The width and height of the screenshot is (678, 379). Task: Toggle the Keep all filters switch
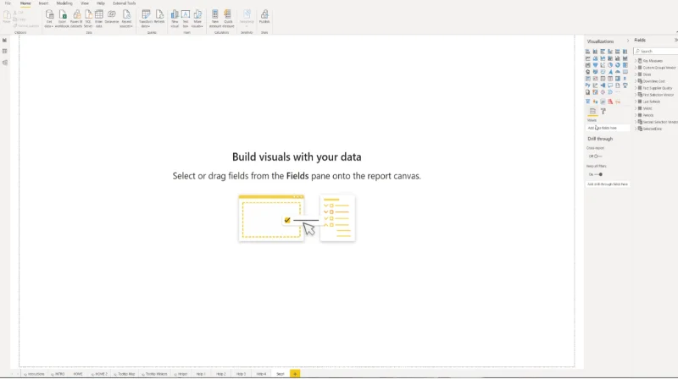click(x=598, y=174)
